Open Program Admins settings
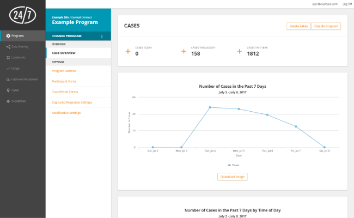354x218 pixels. [63, 70]
